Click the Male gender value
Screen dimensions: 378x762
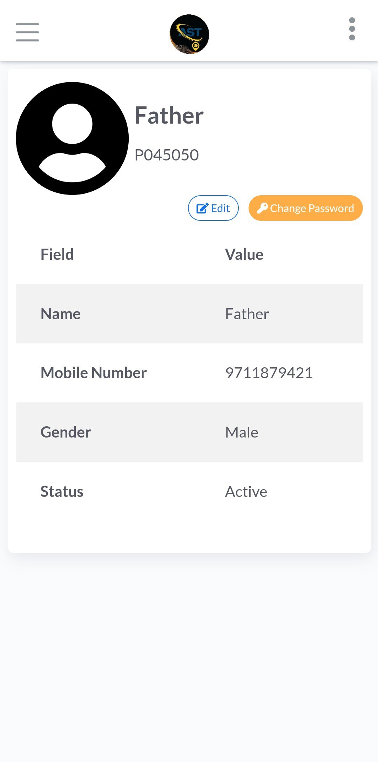(242, 432)
